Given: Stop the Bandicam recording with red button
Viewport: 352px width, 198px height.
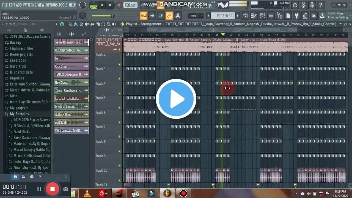Looking at the screenshot, I should (52, 189).
